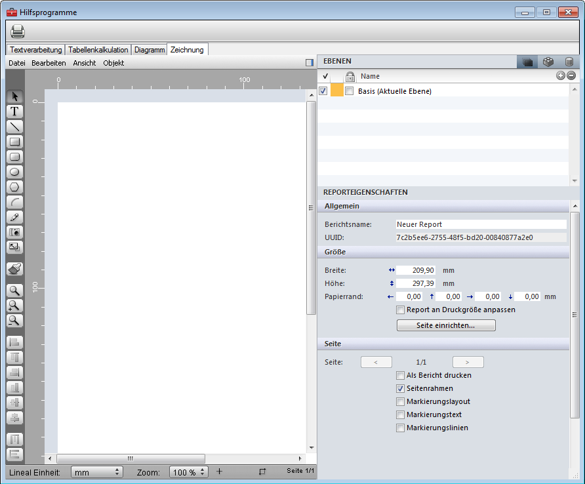
Task: Uncheck the Seitenrahmen checkbox
Action: 400,388
